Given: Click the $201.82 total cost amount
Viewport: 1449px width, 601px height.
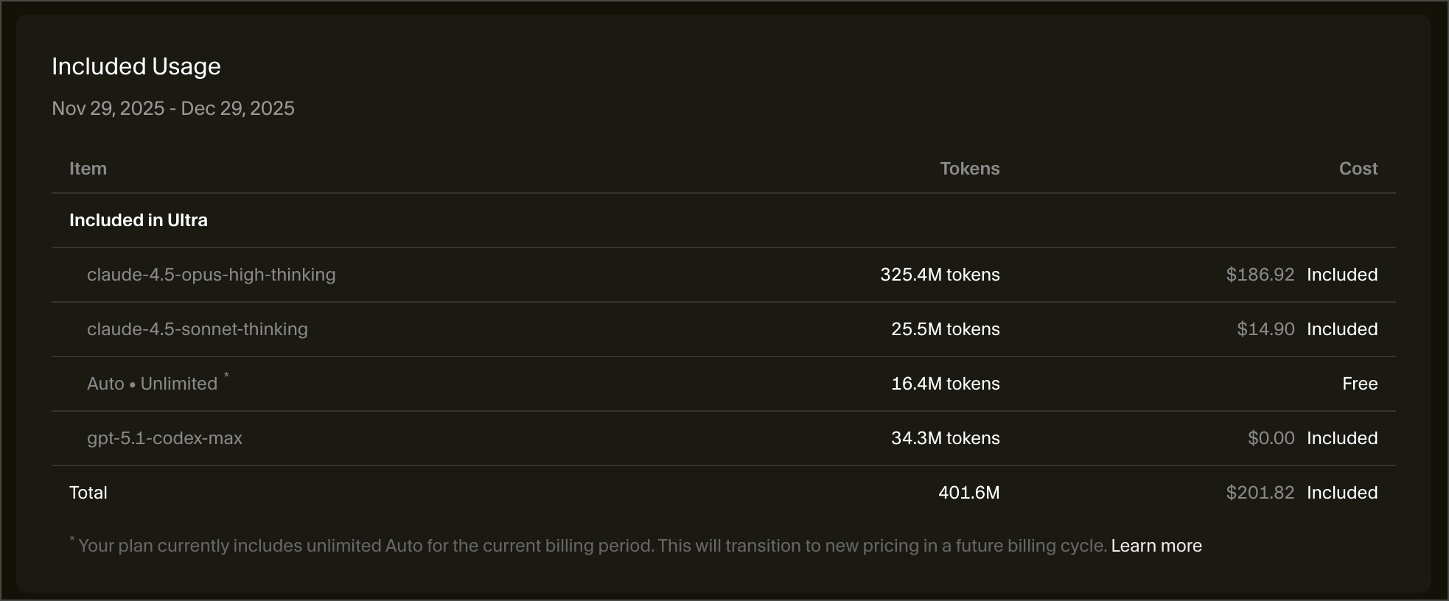Looking at the screenshot, I should click(x=1260, y=493).
